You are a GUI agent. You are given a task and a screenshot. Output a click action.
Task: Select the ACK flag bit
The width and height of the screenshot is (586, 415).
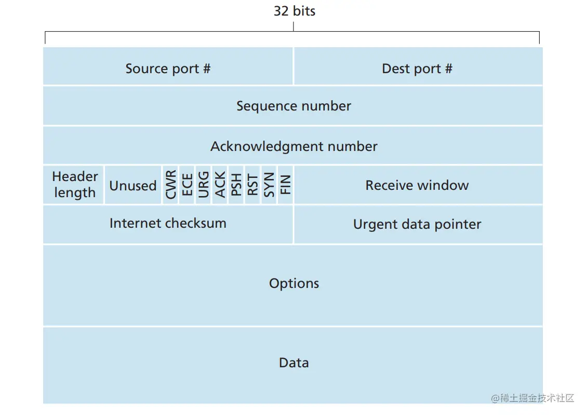point(220,185)
